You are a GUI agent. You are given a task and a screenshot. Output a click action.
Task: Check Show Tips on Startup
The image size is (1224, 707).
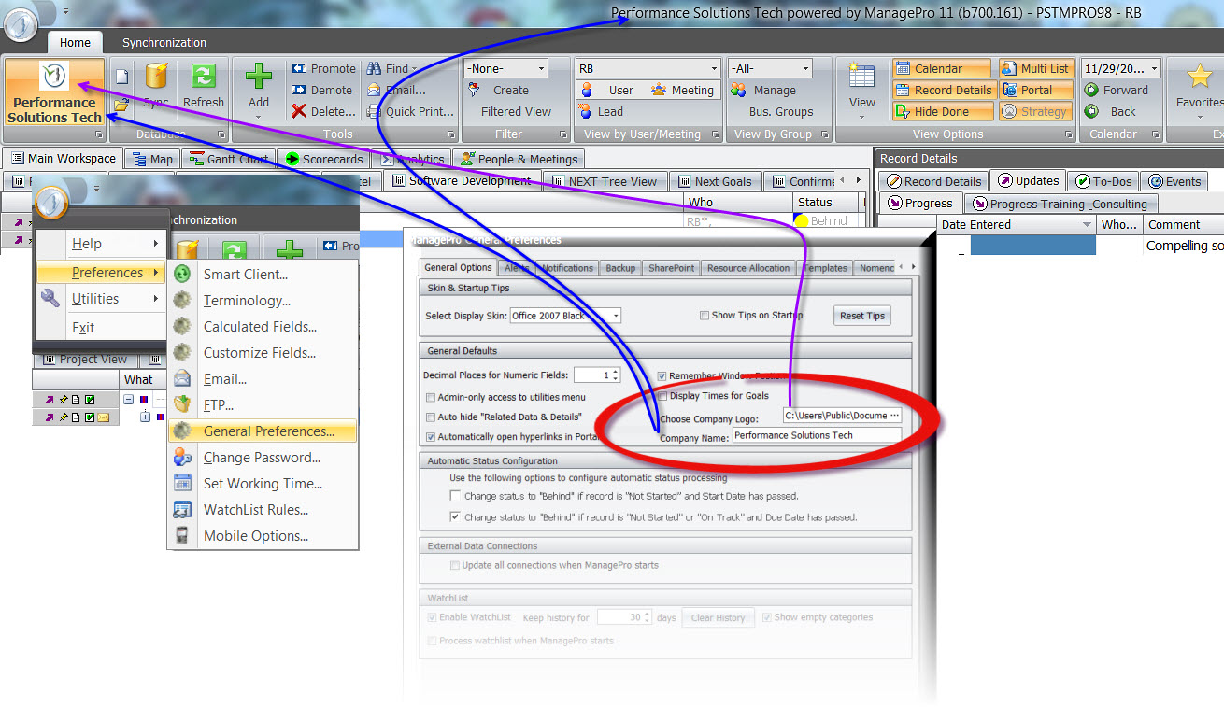[x=705, y=316]
